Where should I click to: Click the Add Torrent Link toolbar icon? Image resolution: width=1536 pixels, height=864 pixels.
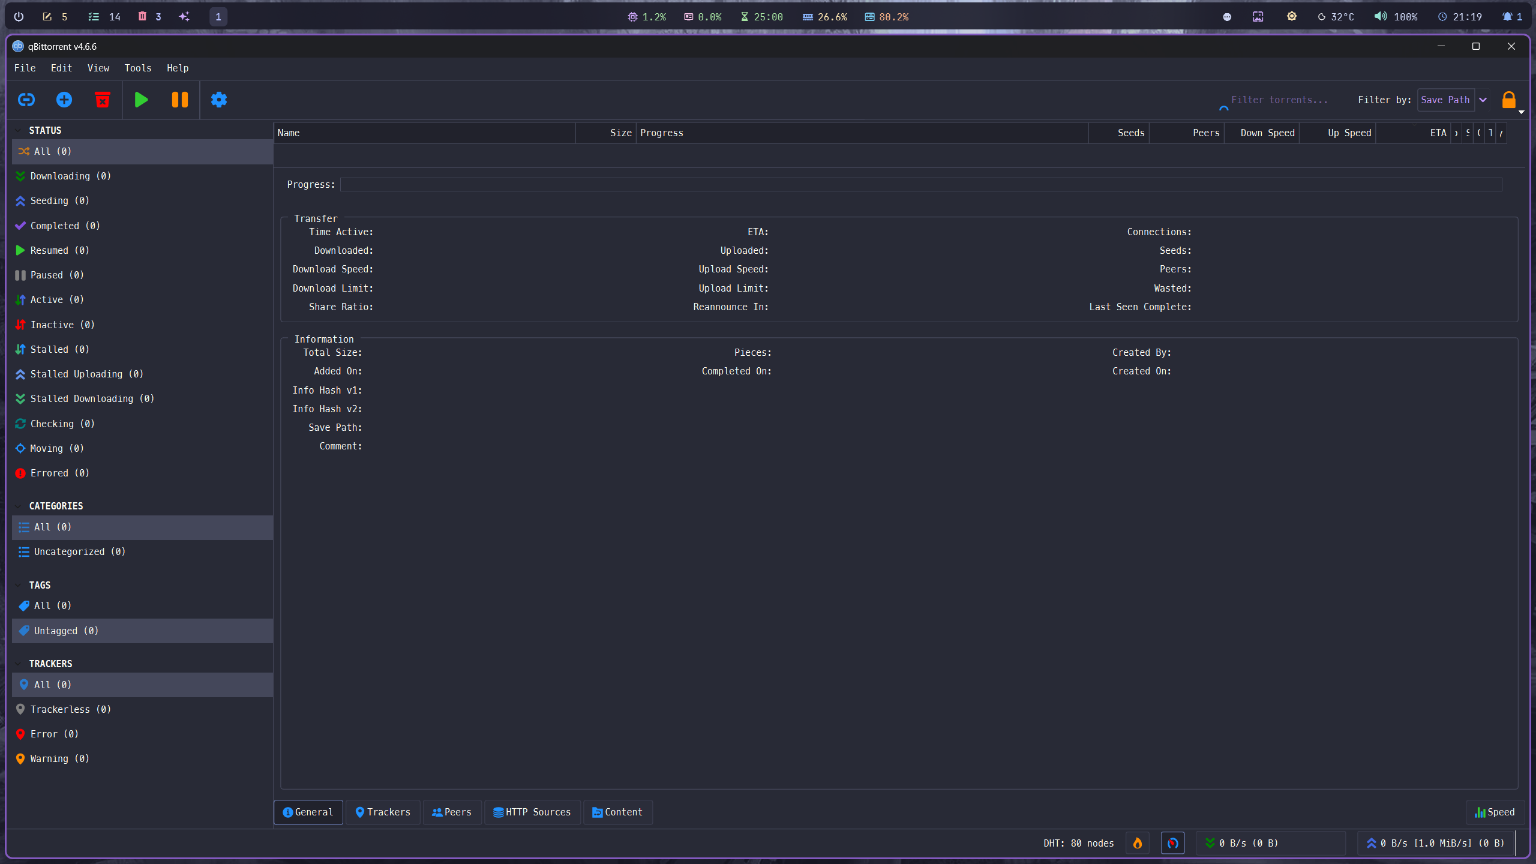pyautogui.click(x=26, y=100)
